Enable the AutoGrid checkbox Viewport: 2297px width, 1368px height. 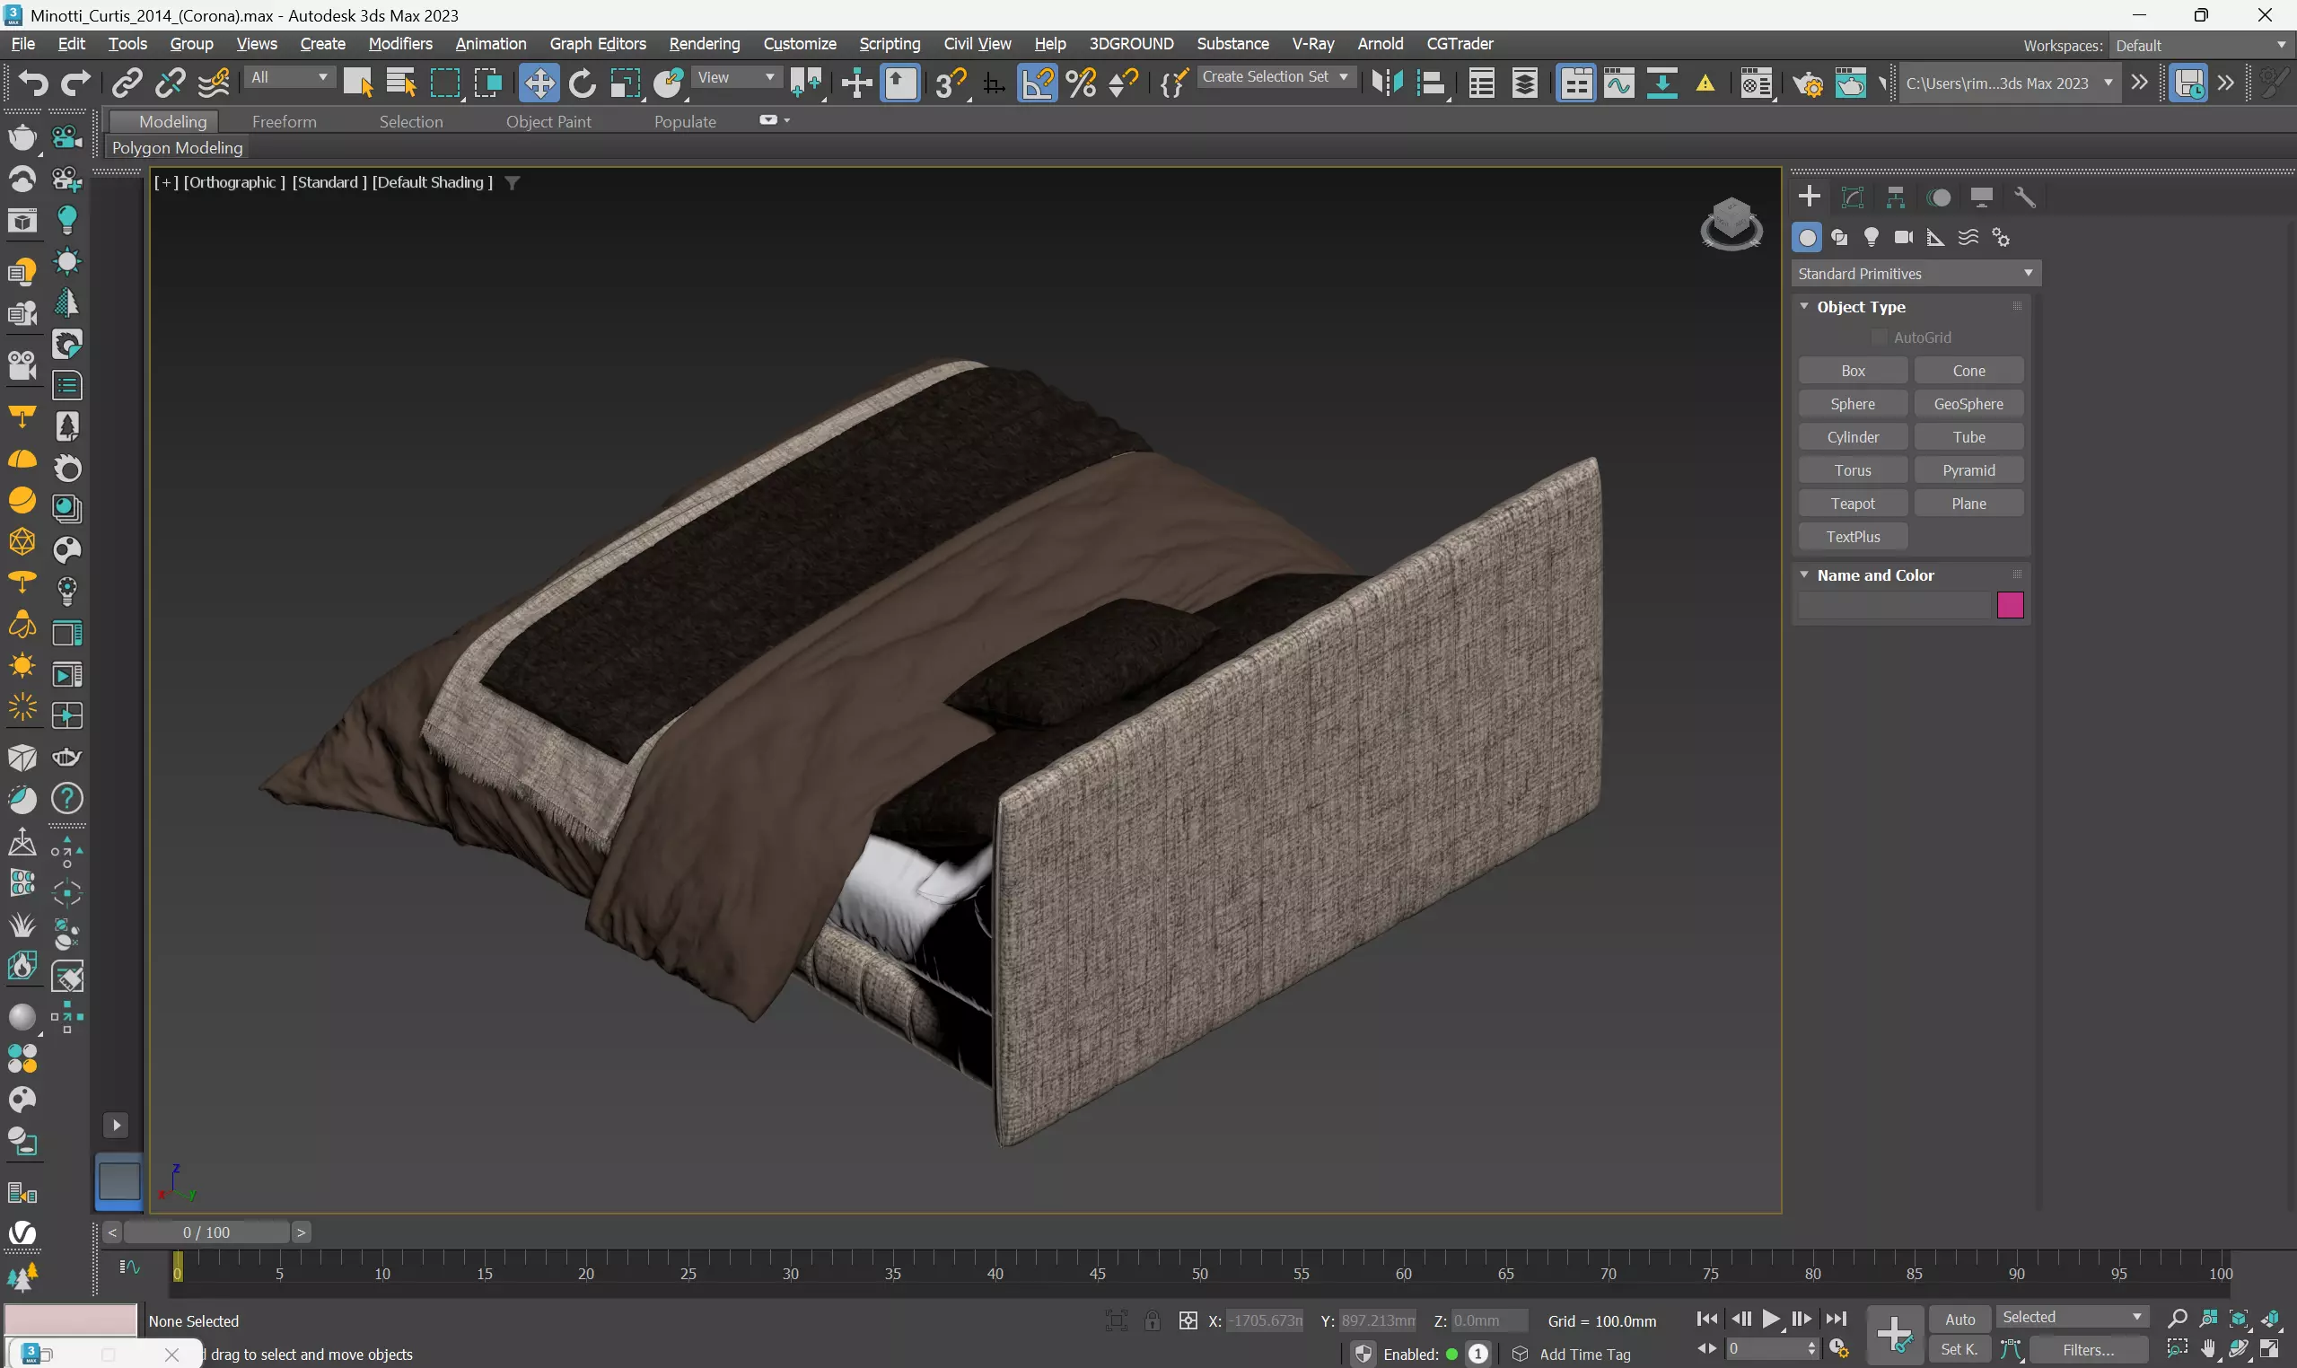pos(1879,338)
